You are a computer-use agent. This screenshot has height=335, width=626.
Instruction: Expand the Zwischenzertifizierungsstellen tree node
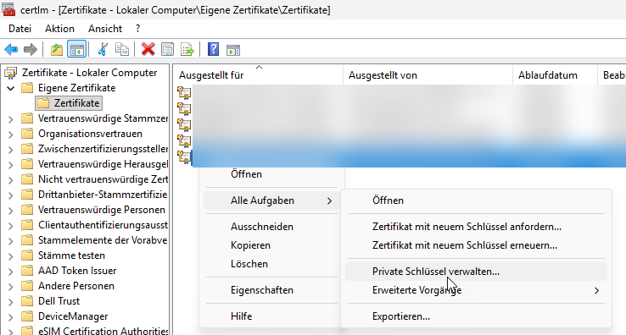coord(11,150)
